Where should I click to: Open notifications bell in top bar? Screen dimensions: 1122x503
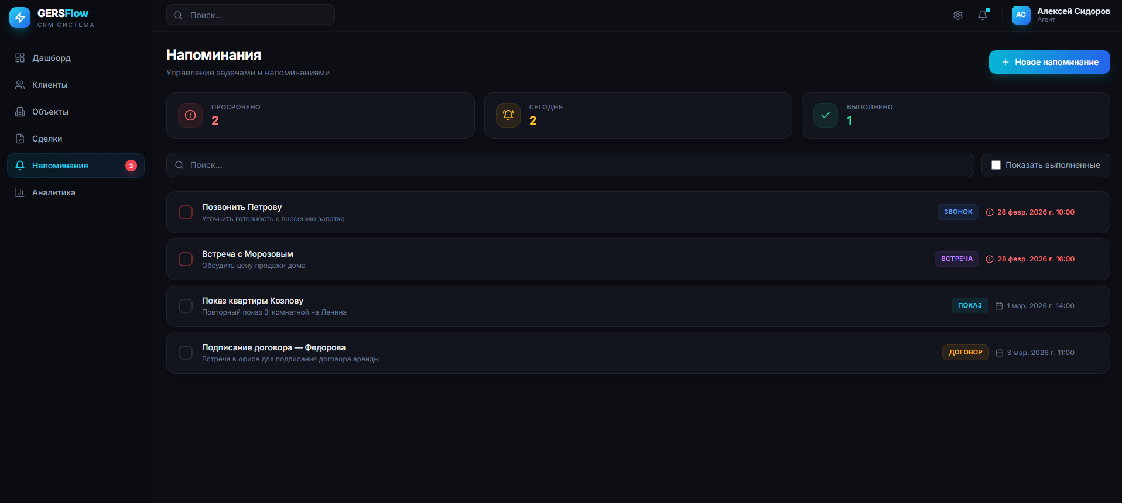click(983, 15)
